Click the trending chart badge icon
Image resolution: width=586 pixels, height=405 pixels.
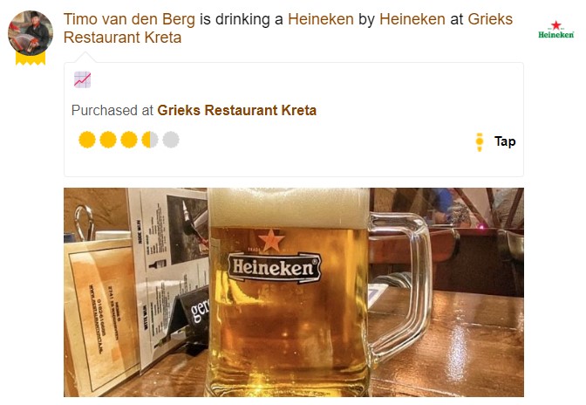click(x=83, y=79)
